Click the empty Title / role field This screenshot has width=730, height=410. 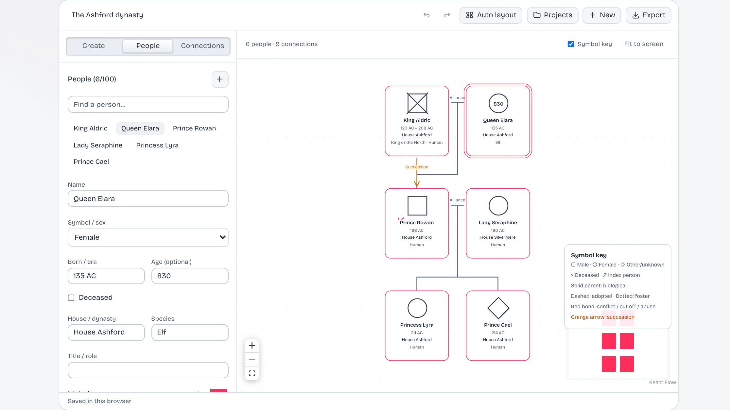(x=148, y=370)
